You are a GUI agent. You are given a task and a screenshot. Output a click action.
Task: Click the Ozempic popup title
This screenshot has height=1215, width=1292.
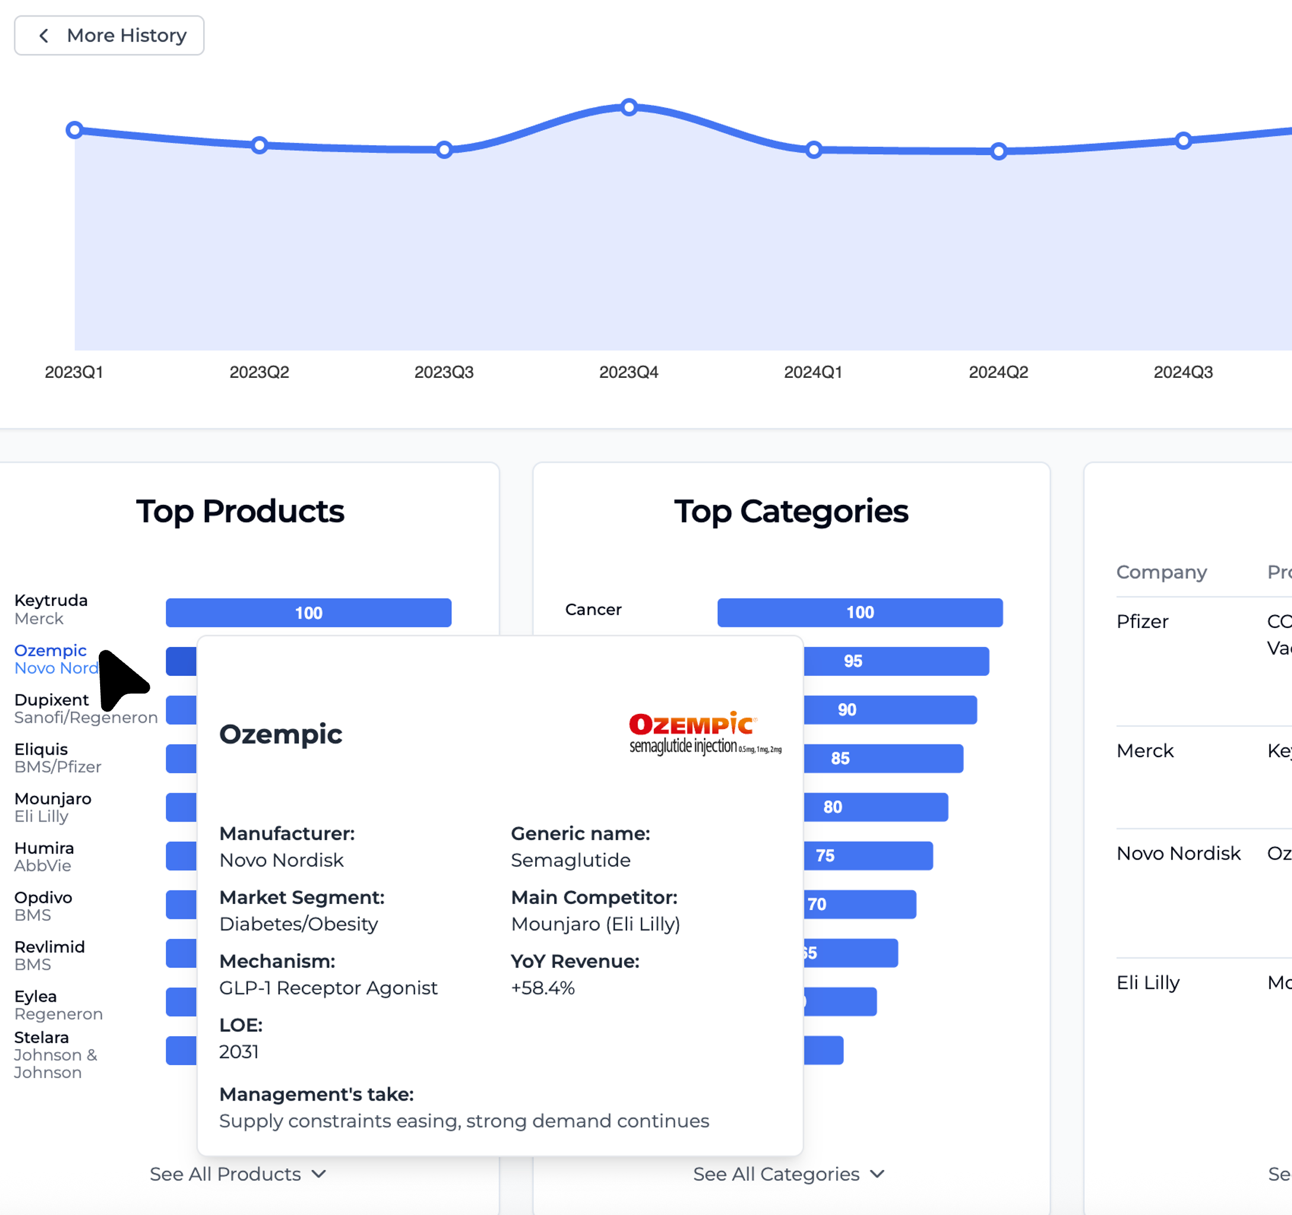coord(281,734)
